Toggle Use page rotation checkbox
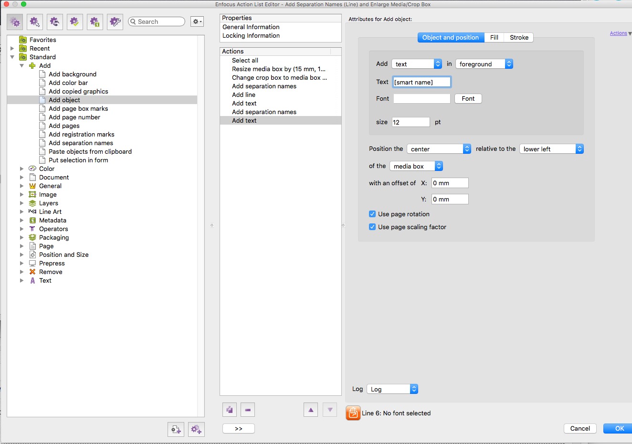Viewport: 632px width, 444px height. 372,214
